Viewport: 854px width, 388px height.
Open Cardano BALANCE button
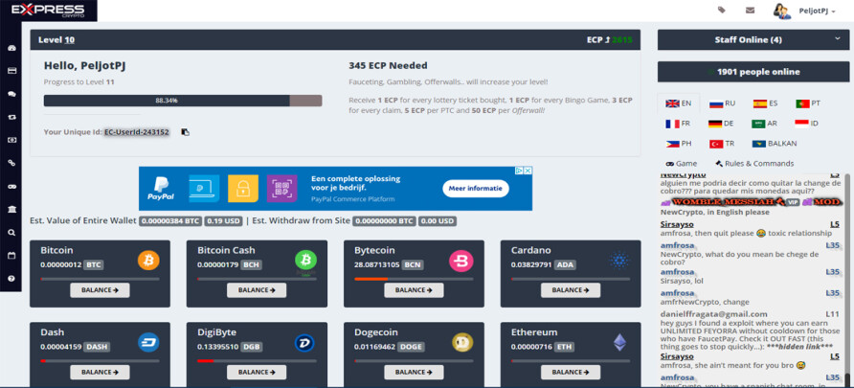click(x=571, y=290)
